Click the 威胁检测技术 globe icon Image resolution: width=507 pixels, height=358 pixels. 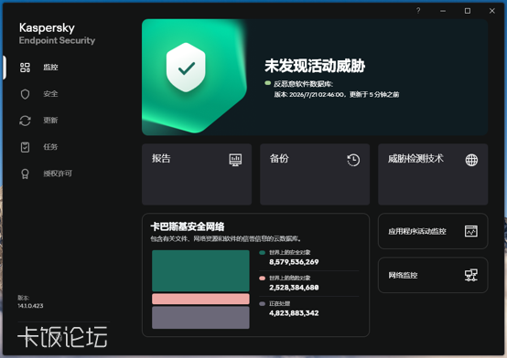pyautogui.click(x=471, y=160)
